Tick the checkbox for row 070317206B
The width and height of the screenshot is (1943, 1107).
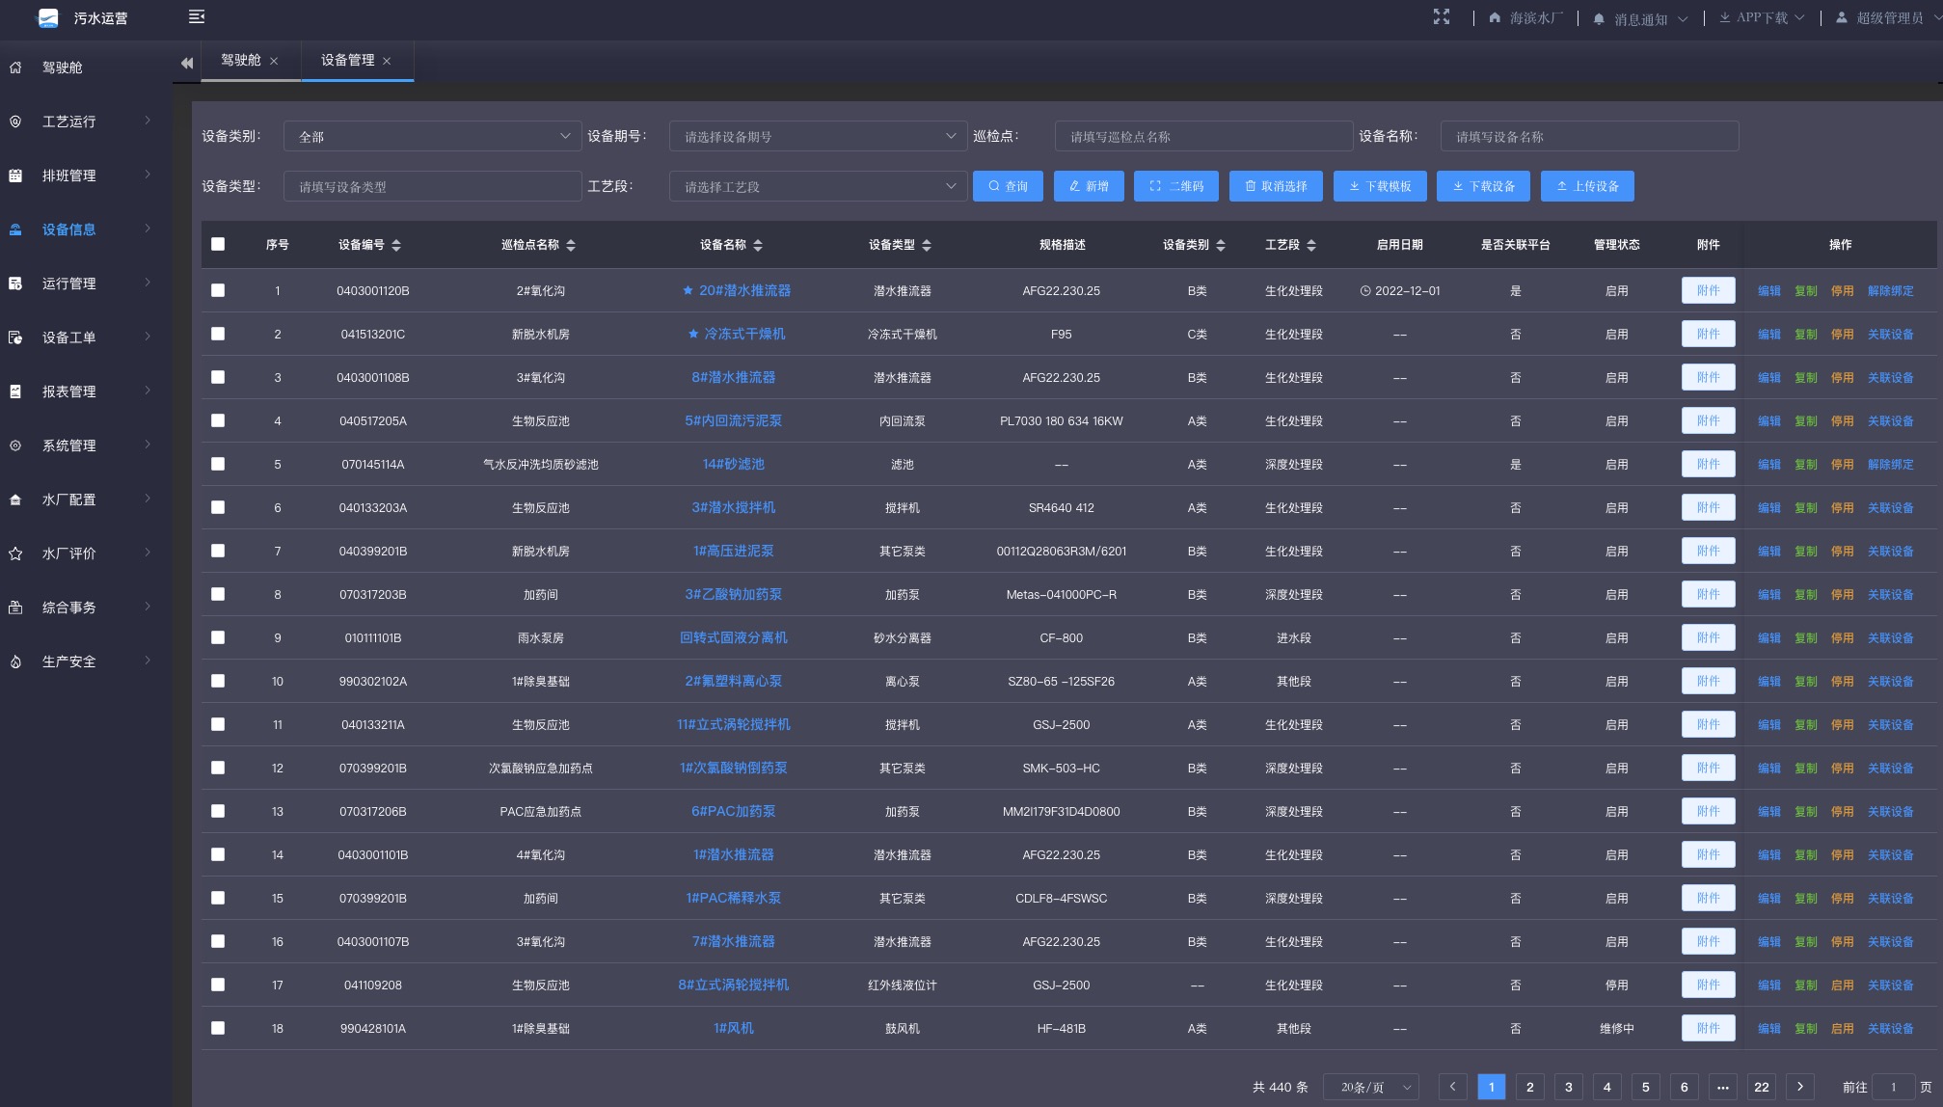pyautogui.click(x=218, y=811)
